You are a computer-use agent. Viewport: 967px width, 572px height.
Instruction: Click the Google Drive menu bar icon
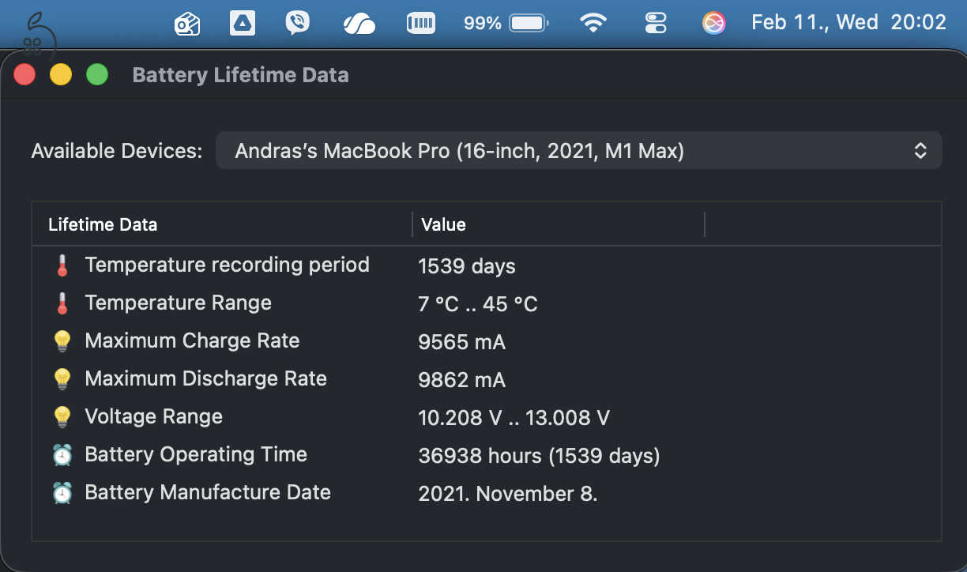[x=243, y=23]
